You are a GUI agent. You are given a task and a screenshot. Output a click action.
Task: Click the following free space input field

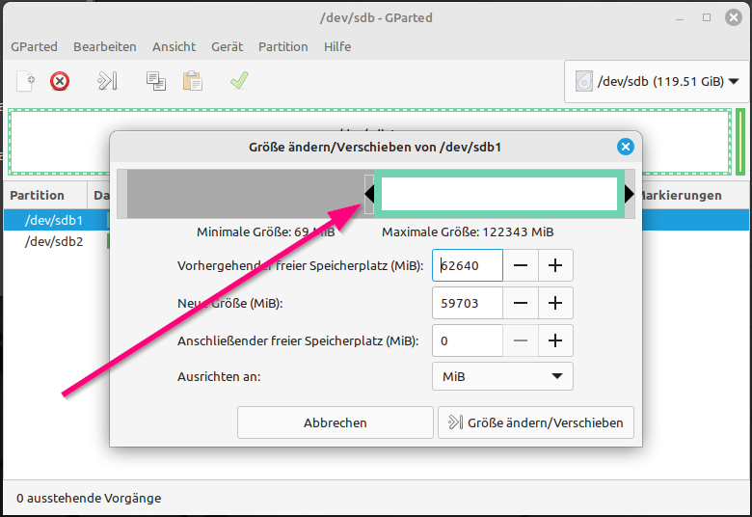coord(468,340)
